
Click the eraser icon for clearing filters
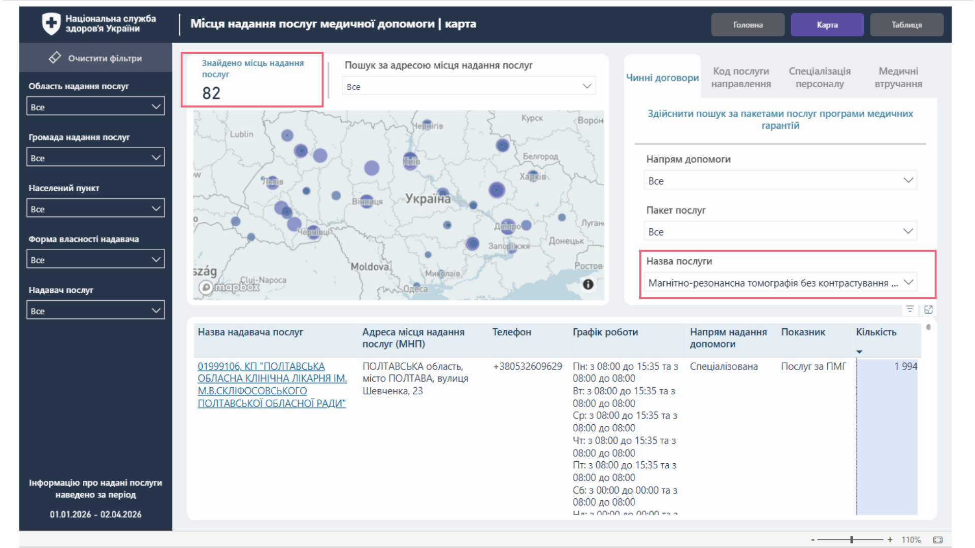pos(55,58)
